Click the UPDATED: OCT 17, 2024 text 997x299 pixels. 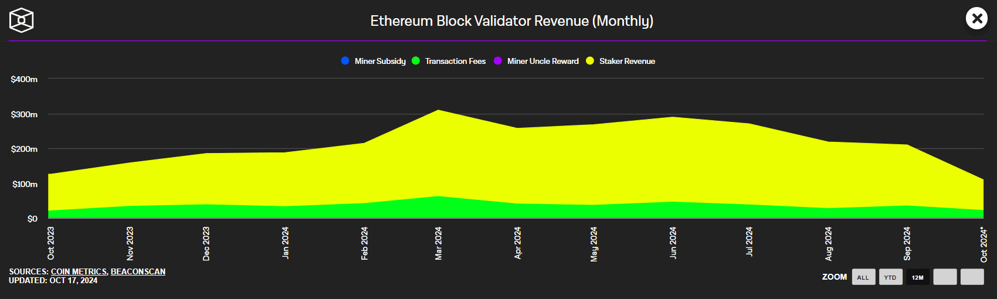(x=53, y=281)
